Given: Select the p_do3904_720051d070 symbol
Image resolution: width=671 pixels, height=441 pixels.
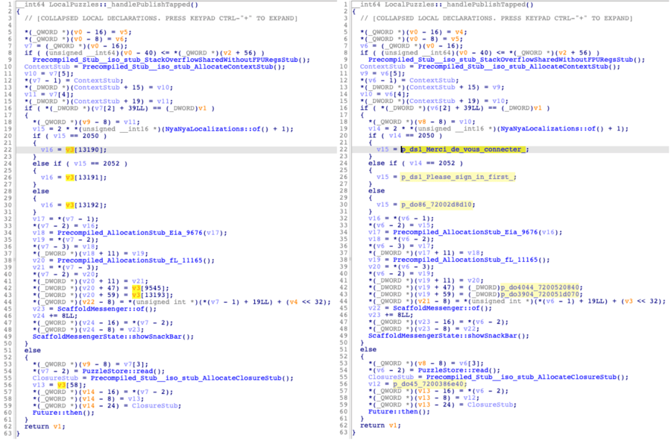Looking at the screenshot, I should (x=541, y=294).
